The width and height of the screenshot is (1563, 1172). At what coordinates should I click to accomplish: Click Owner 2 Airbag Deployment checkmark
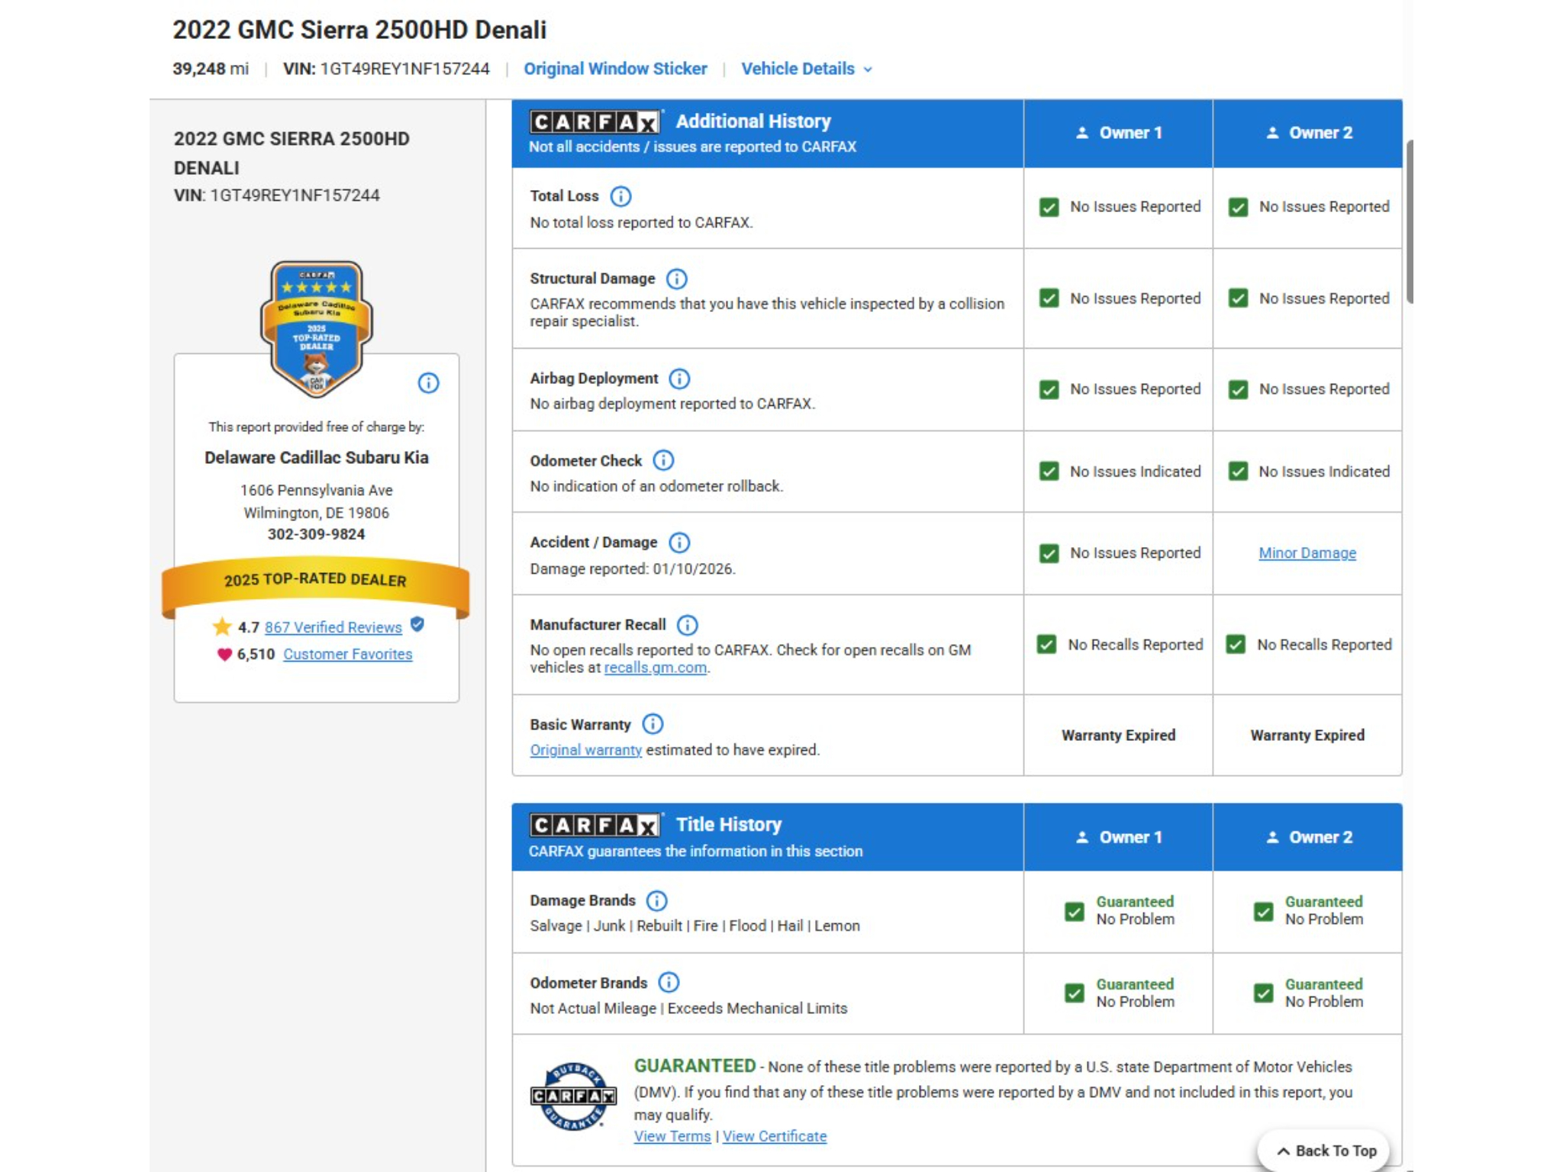[x=1238, y=390]
